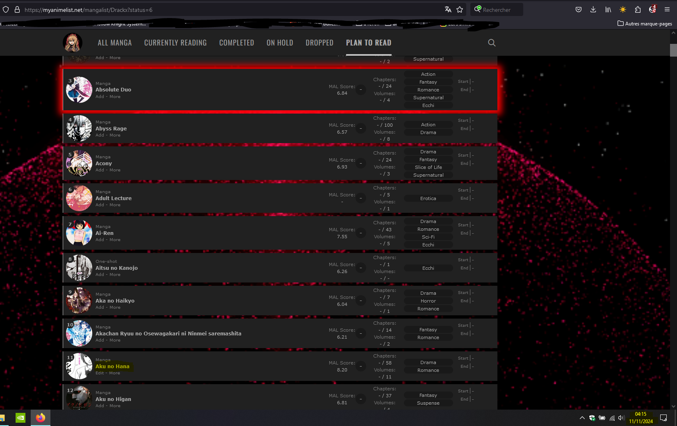Image resolution: width=677 pixels, height=426 pixels.
Task: Switch to the Dropped tab
Action: (319, 43)
